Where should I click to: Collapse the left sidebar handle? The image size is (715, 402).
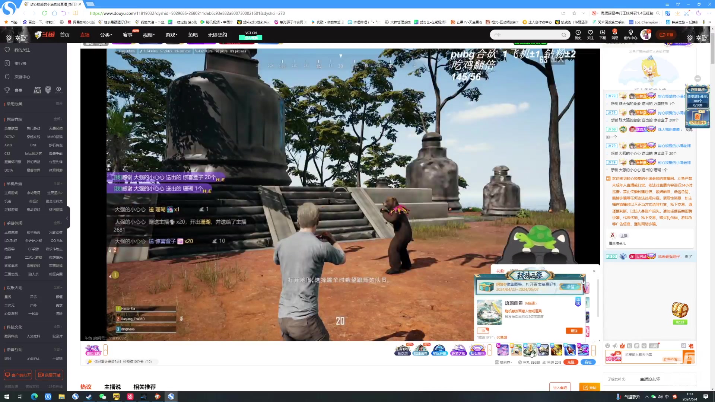tap(67, 218)
